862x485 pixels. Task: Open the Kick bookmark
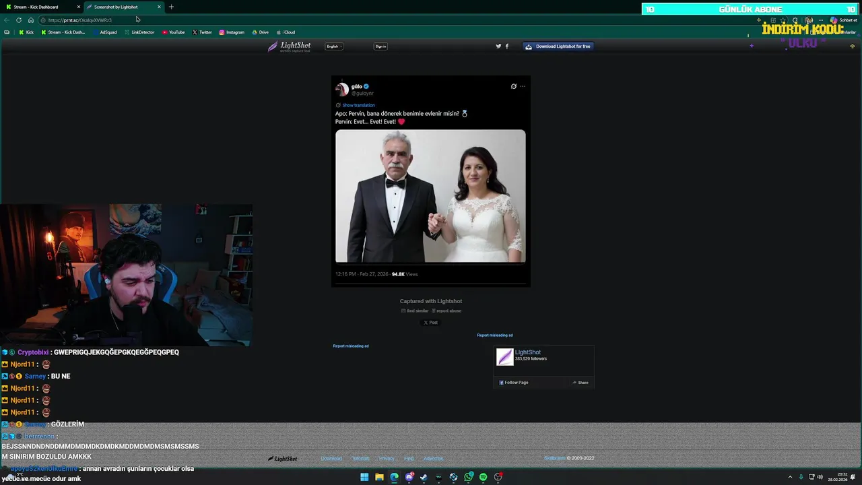coord(26,32)
